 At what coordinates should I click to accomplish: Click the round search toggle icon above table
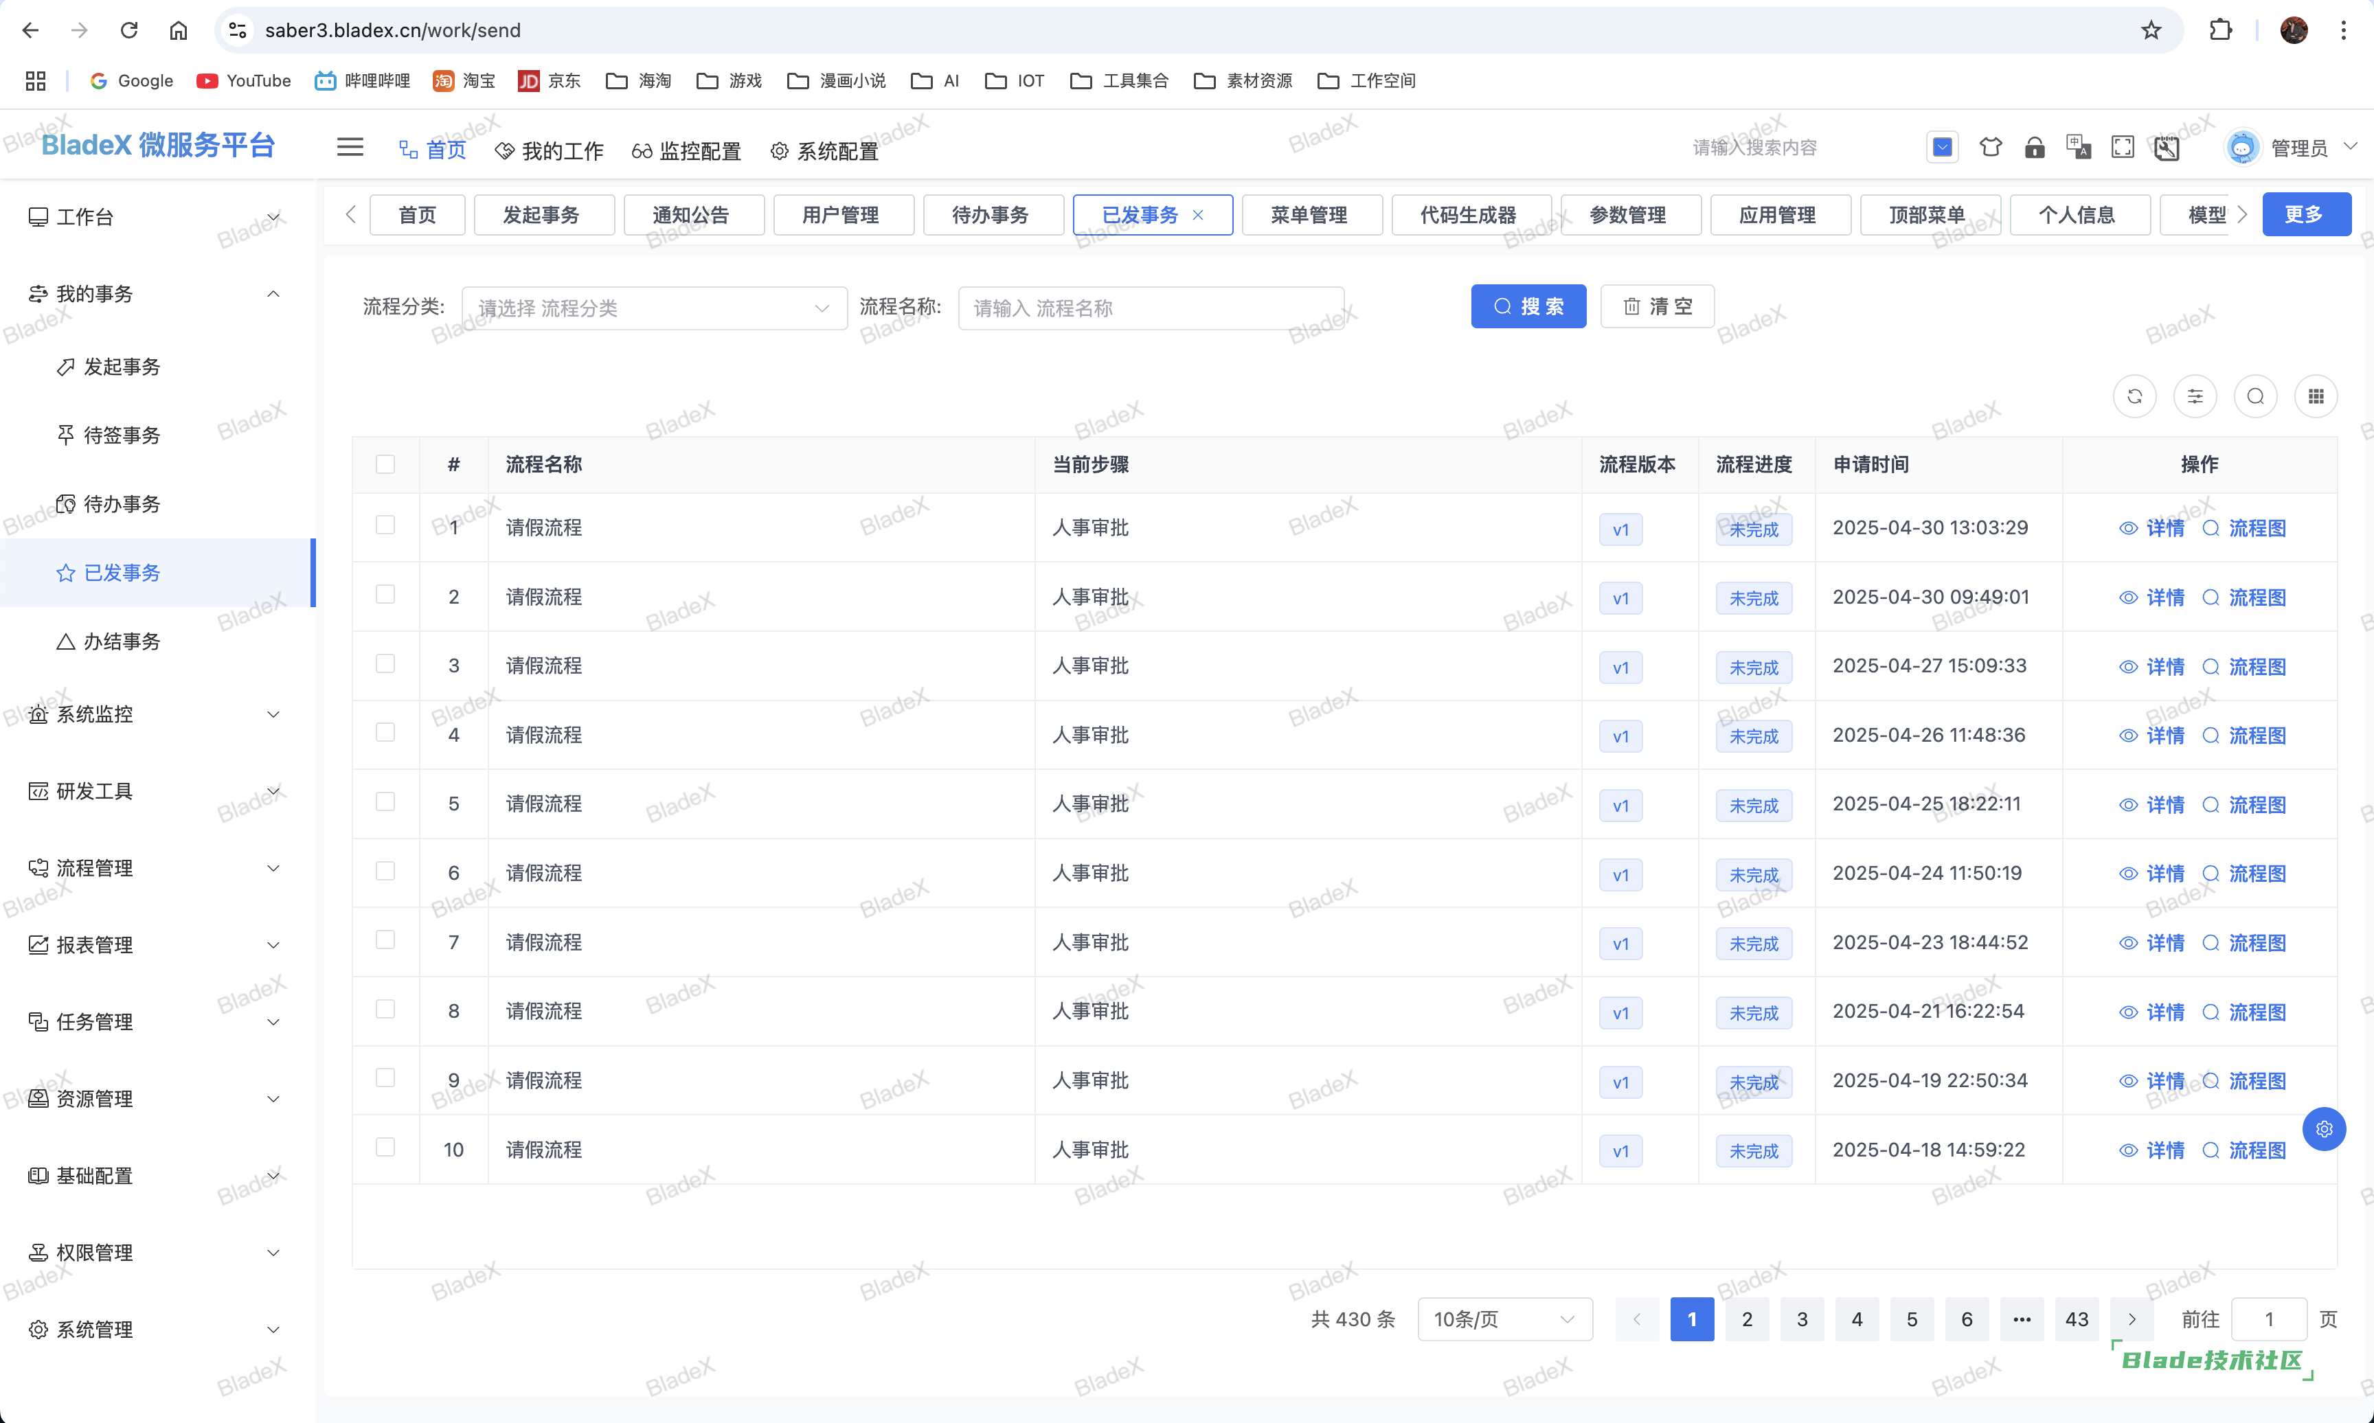[2255, 396]
